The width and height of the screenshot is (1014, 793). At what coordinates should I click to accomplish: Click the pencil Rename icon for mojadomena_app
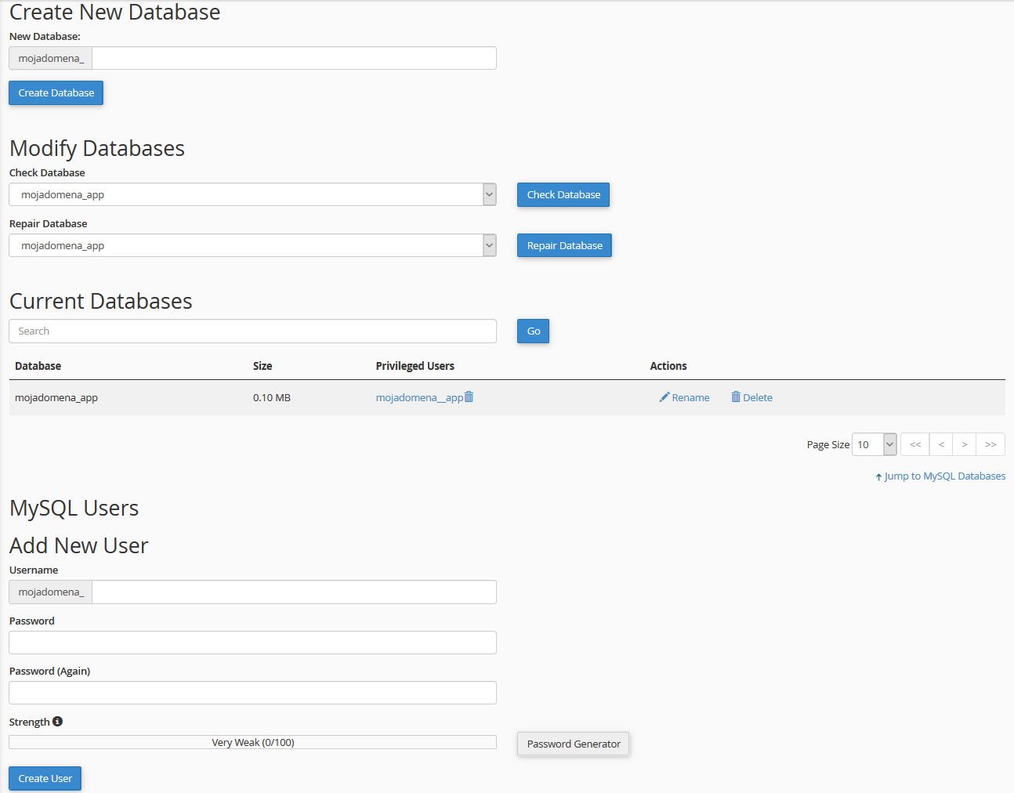click(664, 397)
